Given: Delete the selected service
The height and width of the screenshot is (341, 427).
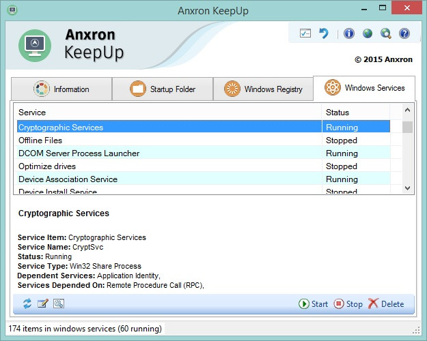Looking at the screenshot, I should 386,303.
